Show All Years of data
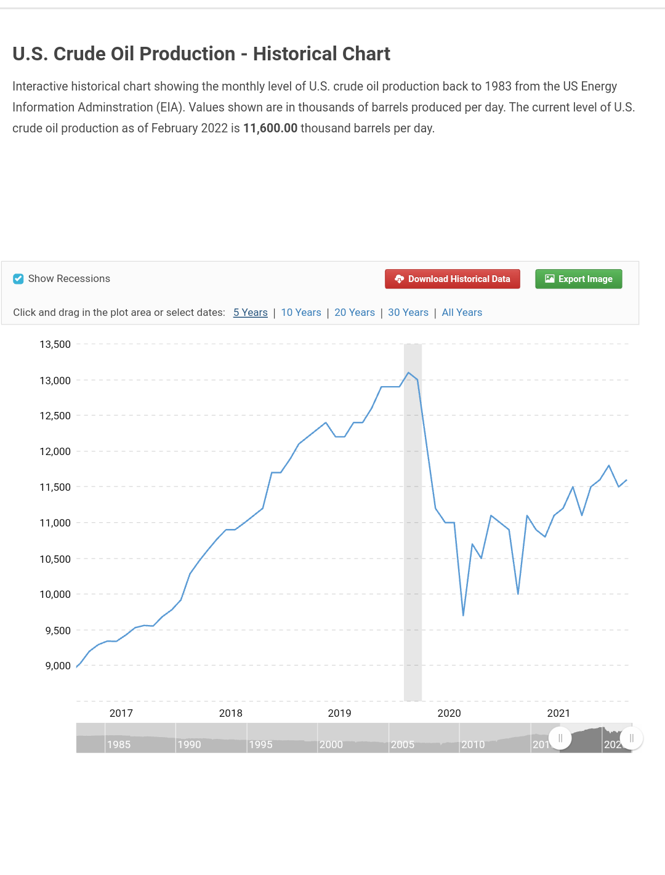Image resolution: width=665 pixels, height=875 pixels. [462, 313]
